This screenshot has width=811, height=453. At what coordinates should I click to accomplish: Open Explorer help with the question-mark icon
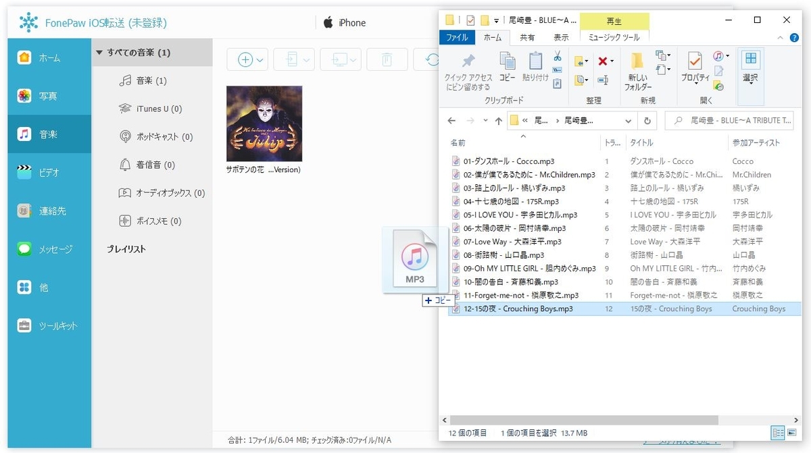pyautogui.click(x=795, y=38)
